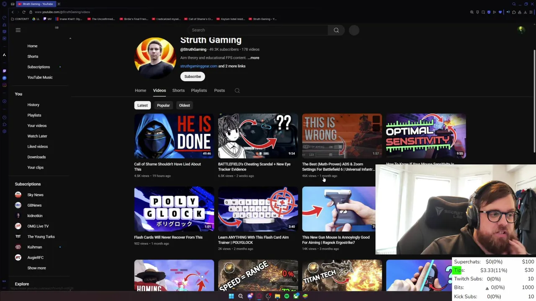Viewport: 536px width, 301px height.
Task: Open 'Call of Shame Shouldn't Have Lied' video title
Action: (x=167, y=167)
